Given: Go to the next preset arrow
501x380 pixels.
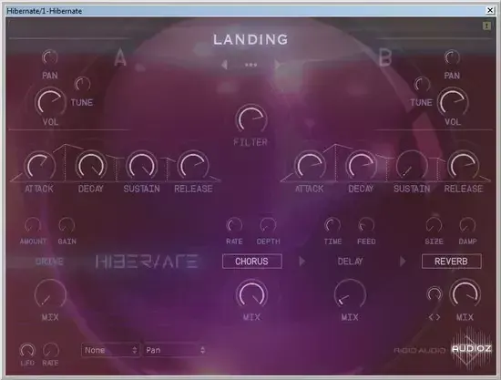Looking at the screenshot, I should [x=277, y=65].
